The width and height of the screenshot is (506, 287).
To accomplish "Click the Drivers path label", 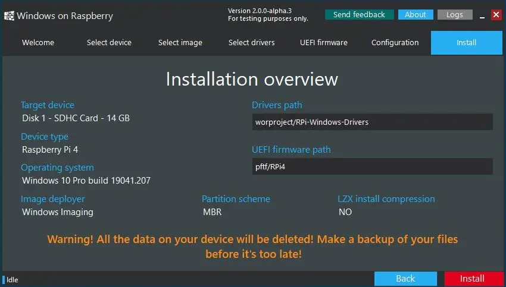I will click(x=277, y=105).
